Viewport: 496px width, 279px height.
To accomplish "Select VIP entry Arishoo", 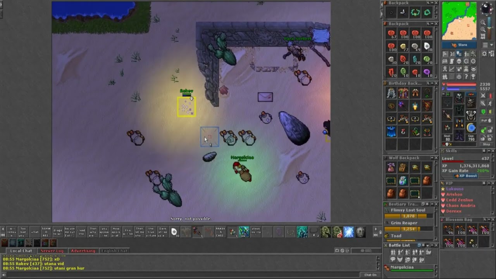I will pyautogui.click(x=454, y=195).
